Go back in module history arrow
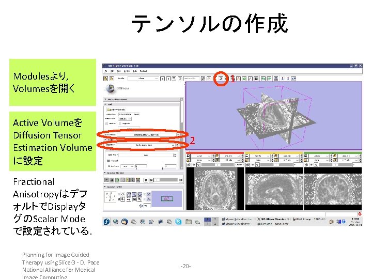372x279 pixels. coord(163,79)
